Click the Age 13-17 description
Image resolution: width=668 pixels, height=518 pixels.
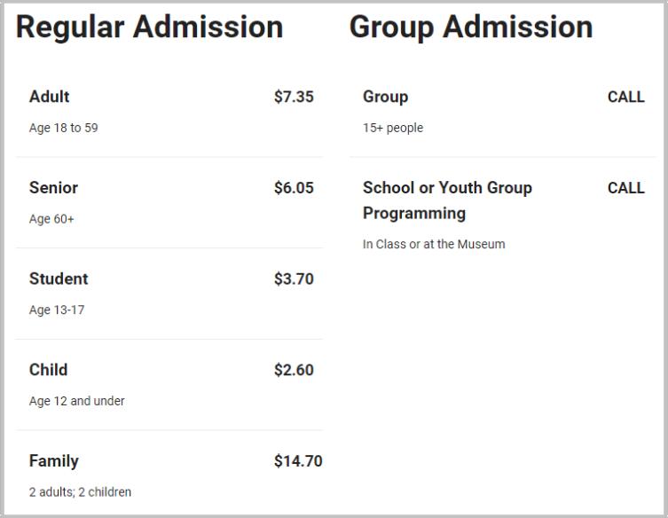(x=57, y=310)
